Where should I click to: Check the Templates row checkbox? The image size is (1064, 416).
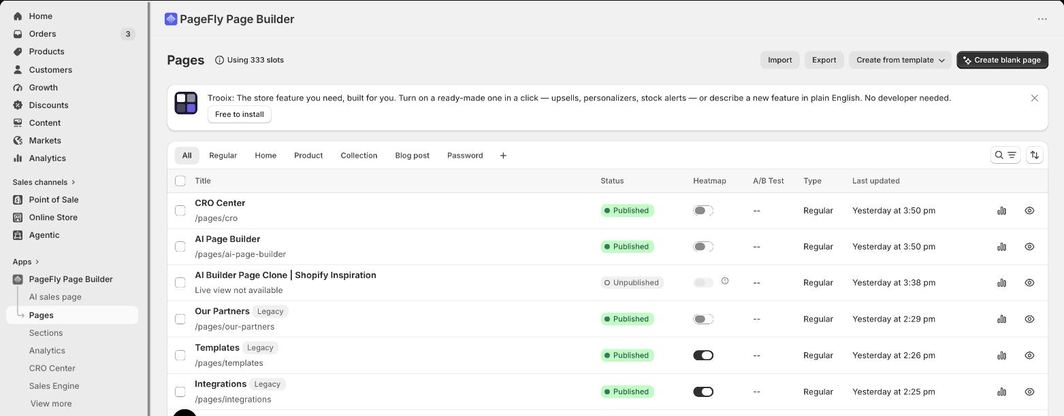pyautogui.click(x=180, y=356)
